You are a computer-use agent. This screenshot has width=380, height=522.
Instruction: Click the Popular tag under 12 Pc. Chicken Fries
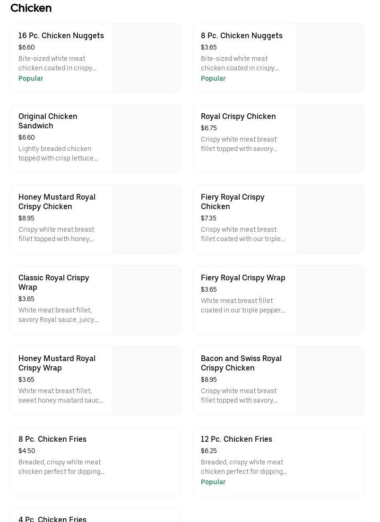pos(213,482)
